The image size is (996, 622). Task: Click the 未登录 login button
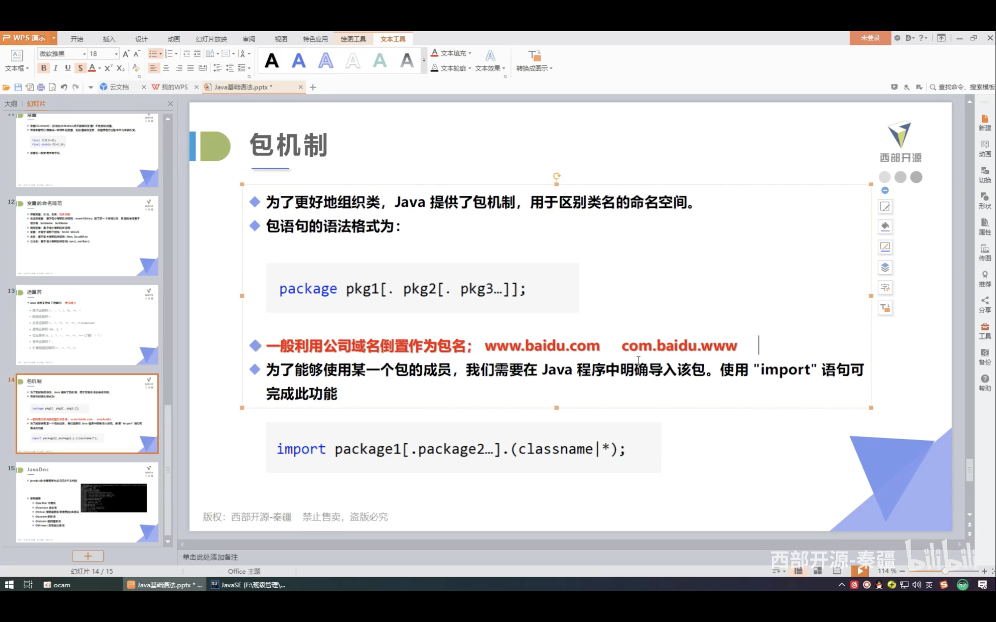(x=870, y=38)
